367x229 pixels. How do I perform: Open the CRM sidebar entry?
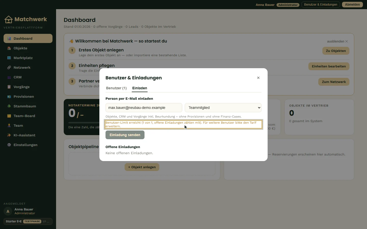coord(28,77)
